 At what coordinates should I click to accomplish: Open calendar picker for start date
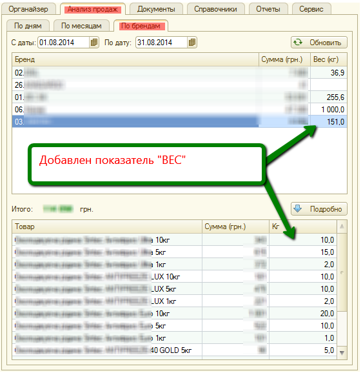pyautogui.click(x=94, y=43)
